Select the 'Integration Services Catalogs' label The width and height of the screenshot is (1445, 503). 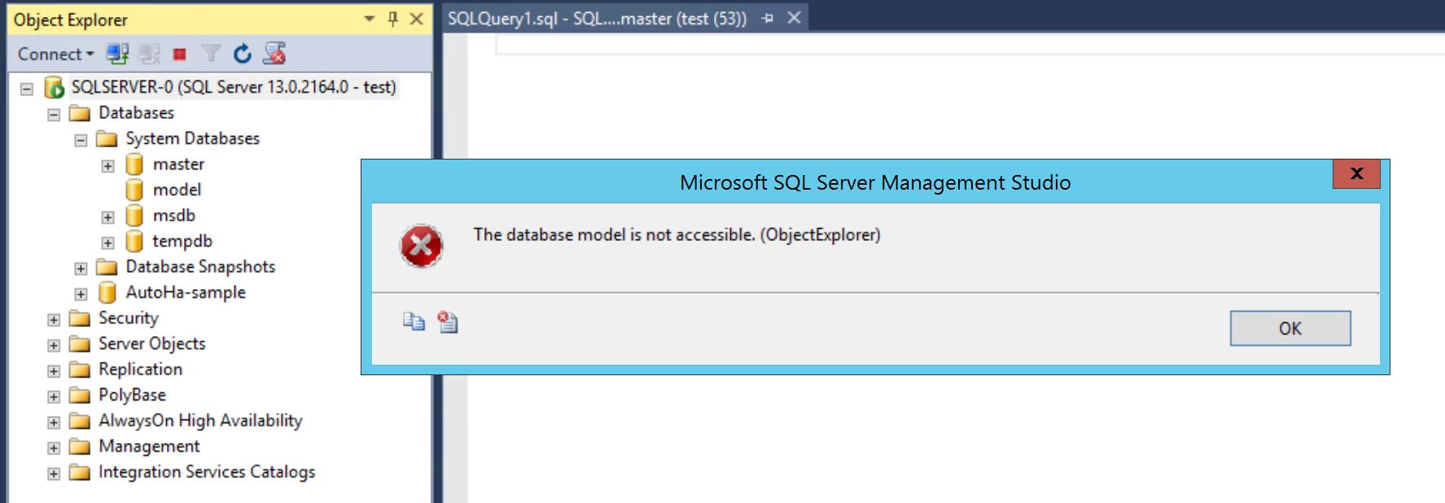point(207,472)
